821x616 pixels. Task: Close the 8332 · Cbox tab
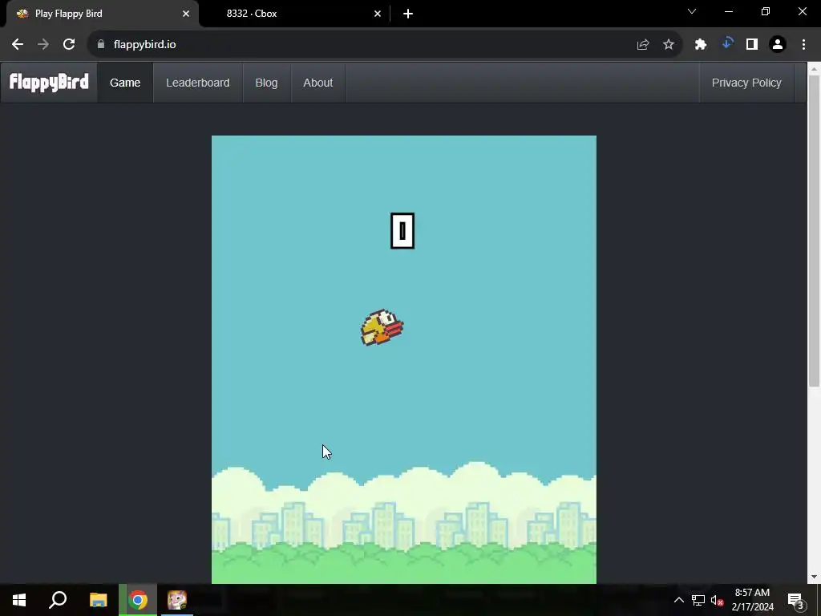[378, 14]
